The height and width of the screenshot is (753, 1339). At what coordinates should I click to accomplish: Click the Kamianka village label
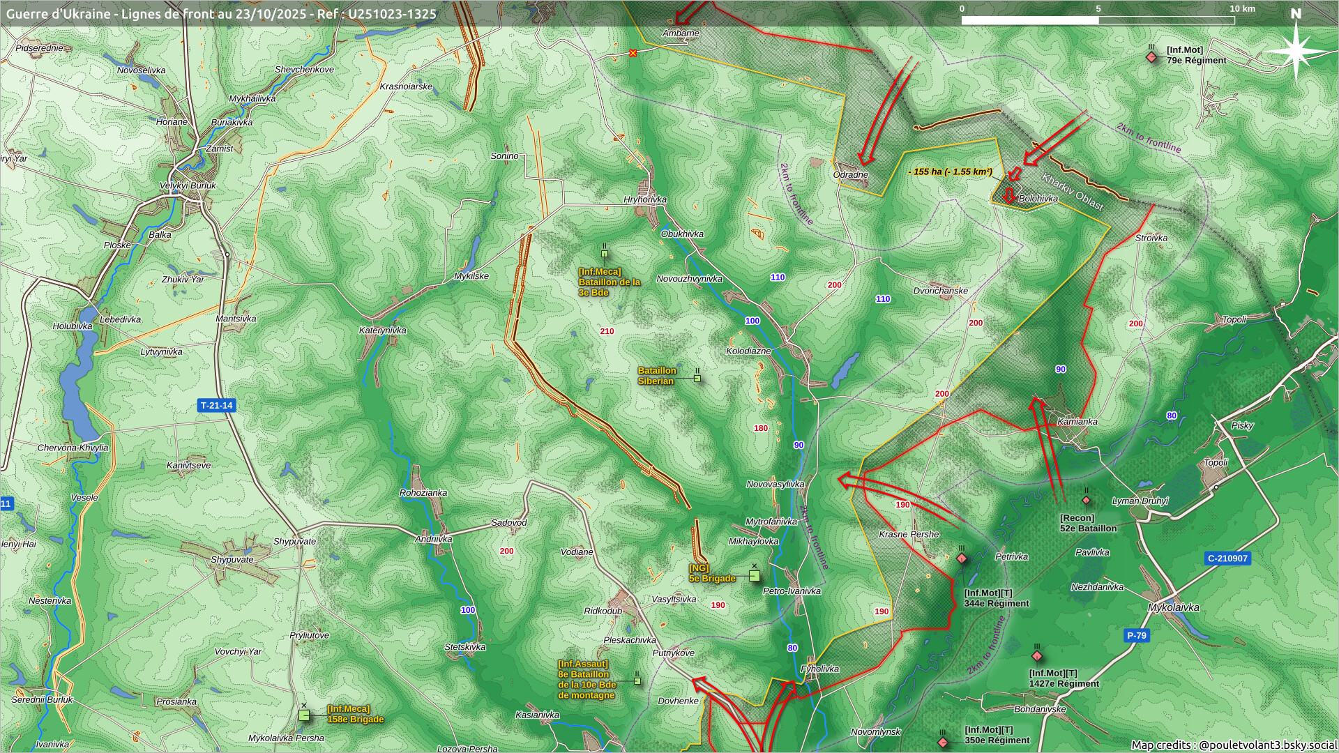[x=1077, y=421]
